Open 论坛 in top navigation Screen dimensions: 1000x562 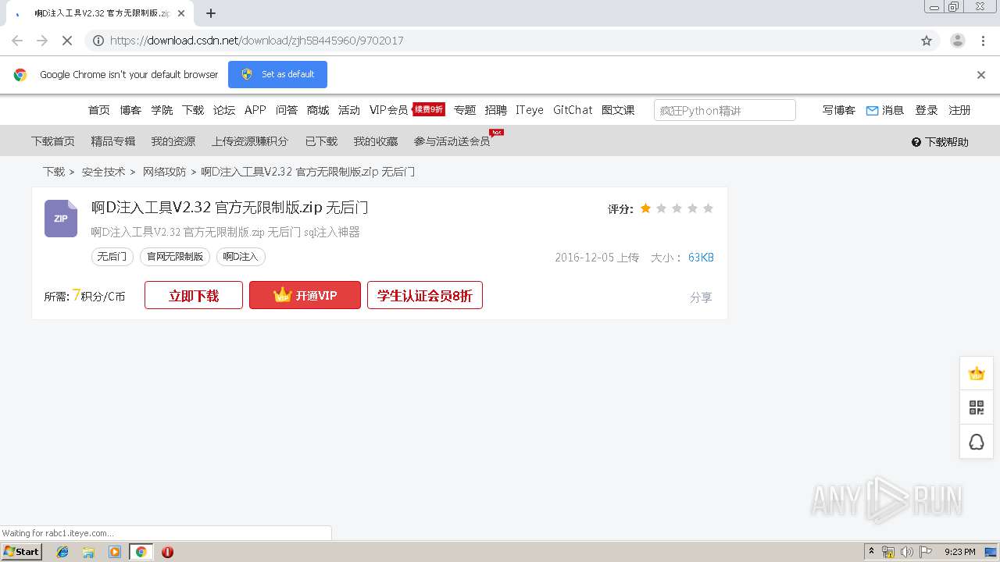pos(224,110)
